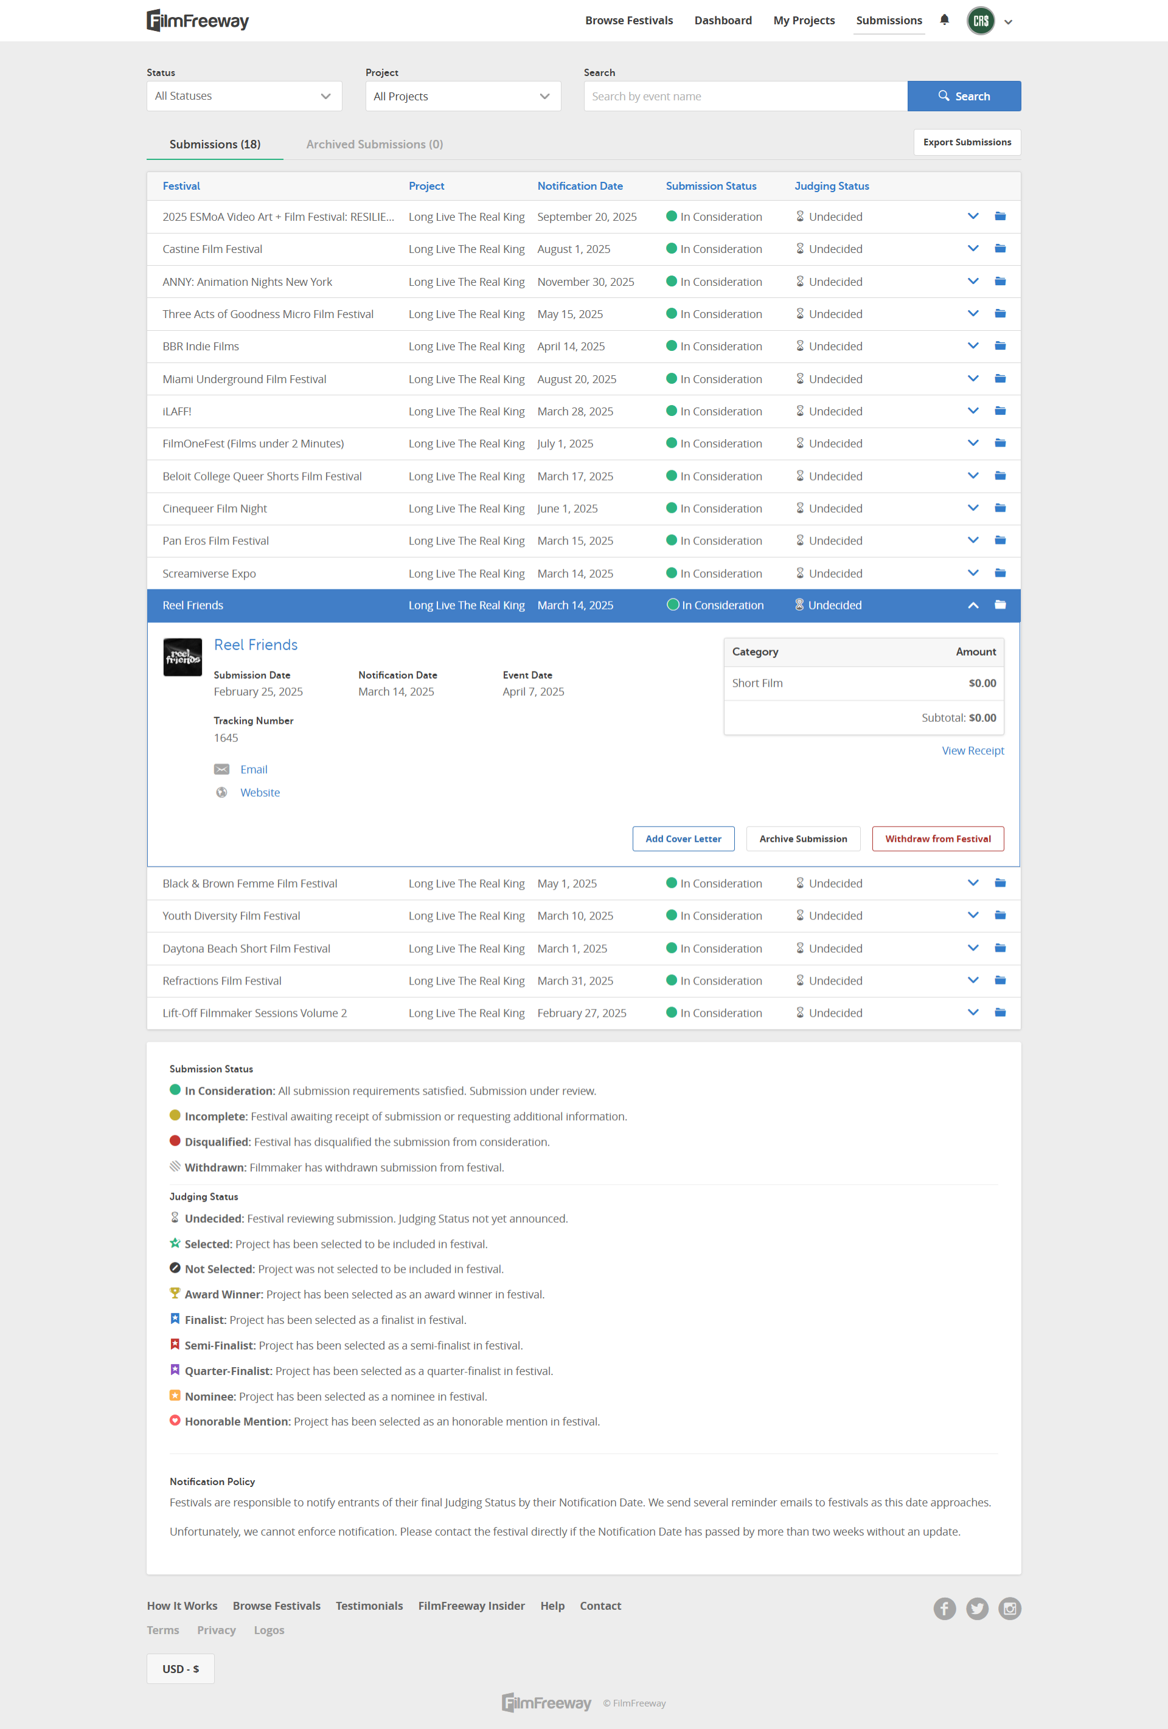
Task: Open the View Receipt link
Action: click(x=972, y=750)
